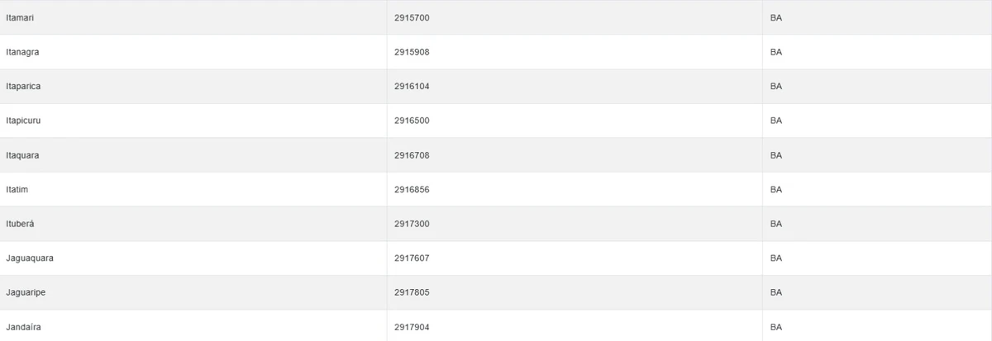Click the Ituberá municipality name

(x=21, y=224)
